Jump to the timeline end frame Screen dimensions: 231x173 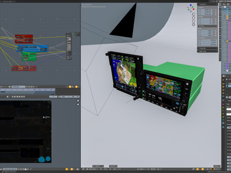tap(24, 97)
